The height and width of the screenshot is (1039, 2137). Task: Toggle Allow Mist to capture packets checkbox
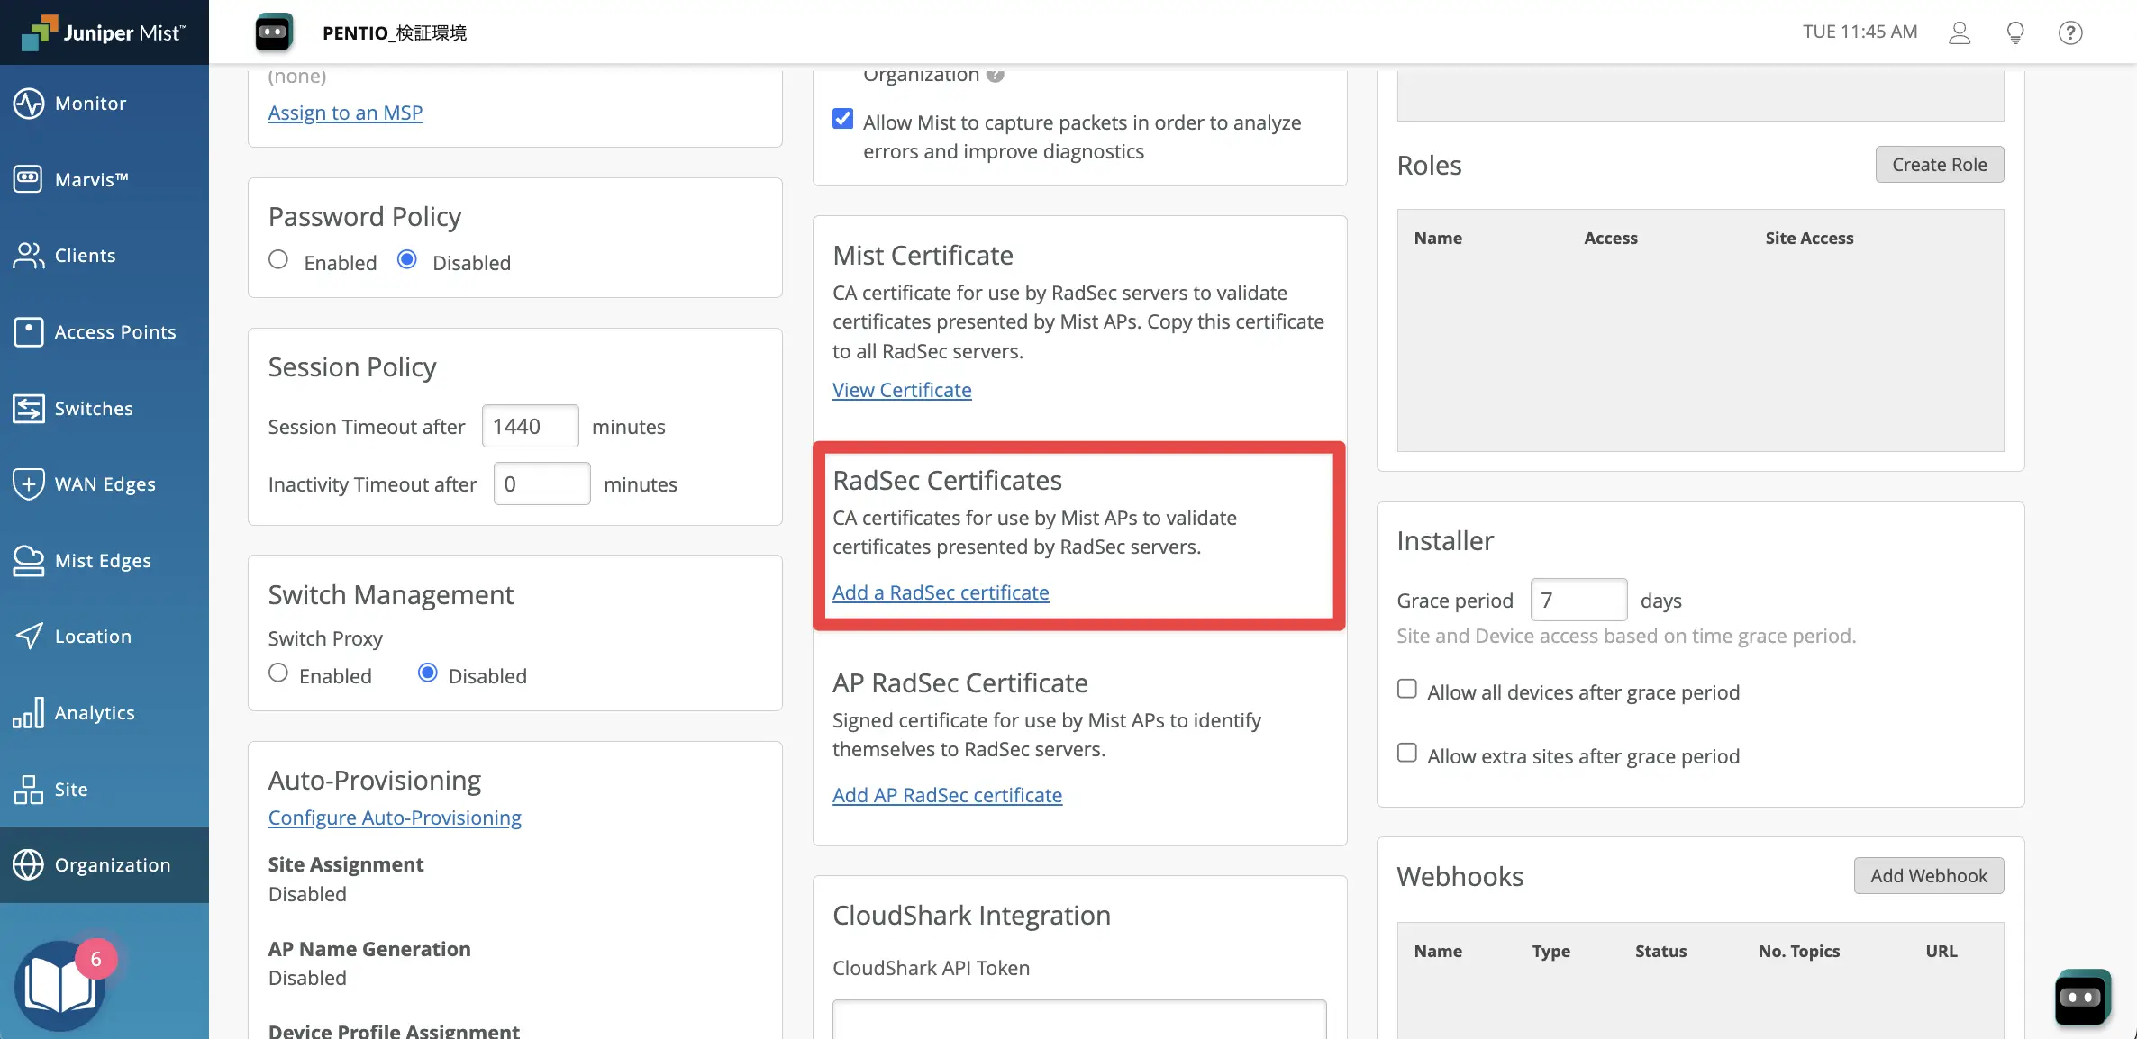(843, 119)
